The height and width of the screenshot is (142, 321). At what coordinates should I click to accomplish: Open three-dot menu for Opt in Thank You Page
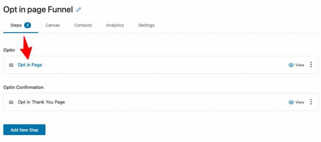(311, 102)
